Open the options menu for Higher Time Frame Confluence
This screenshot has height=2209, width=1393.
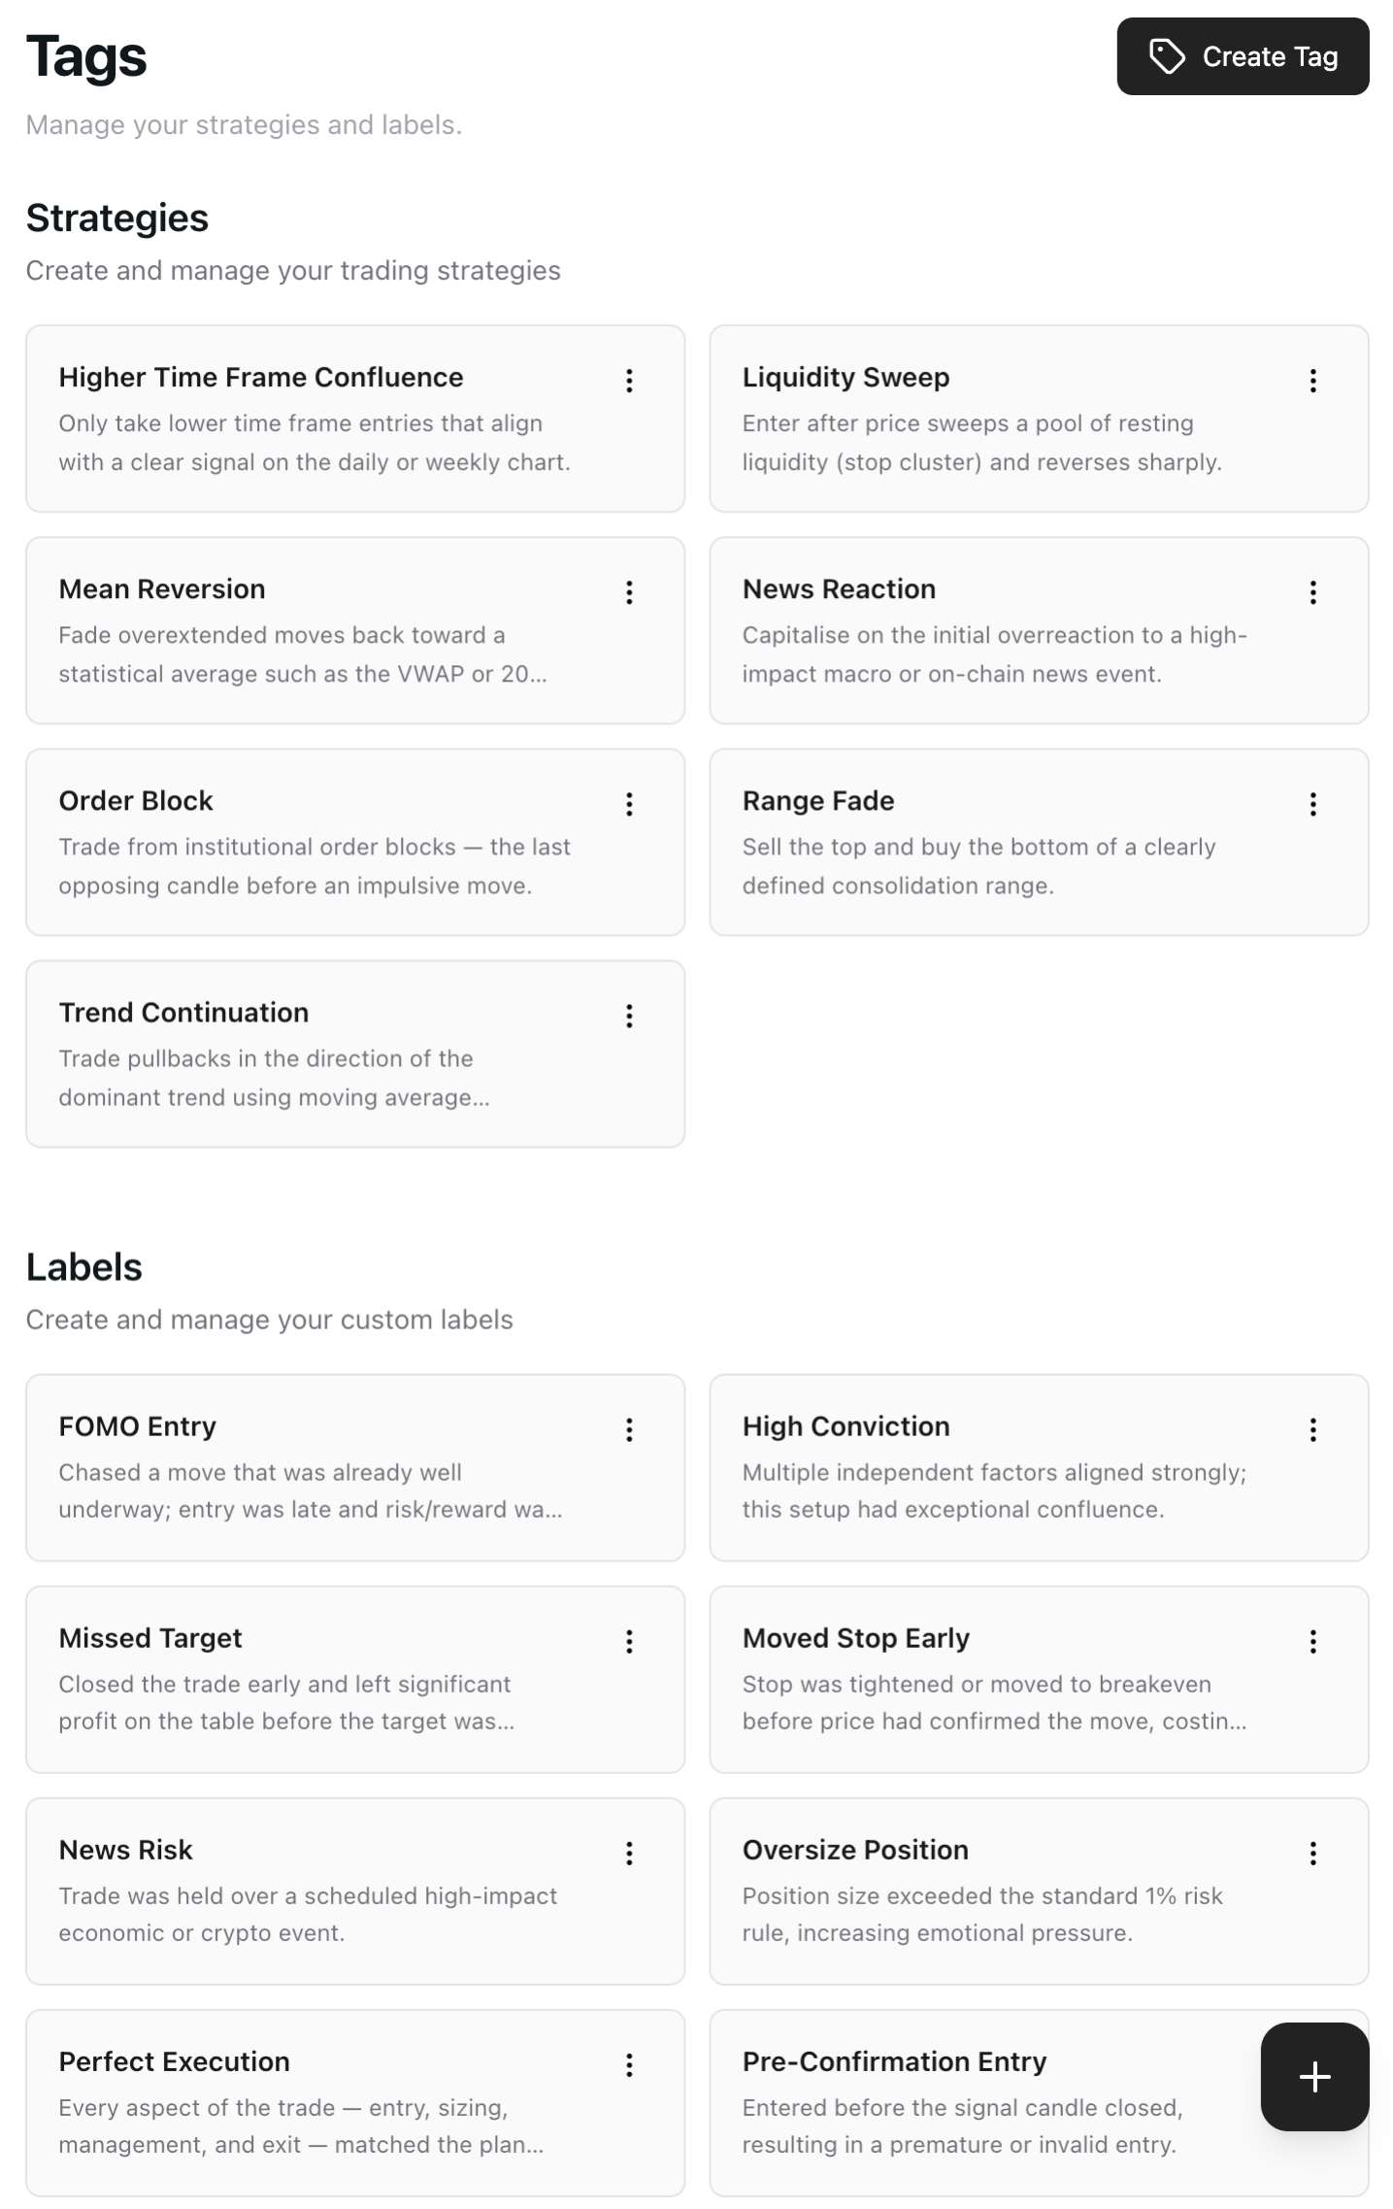[x=629, y=381]
